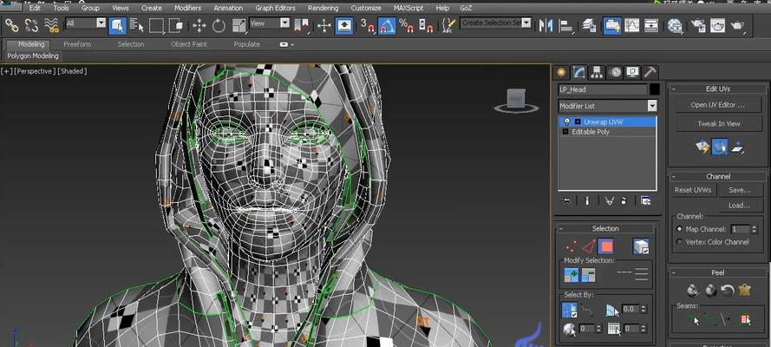
Task: Click the Channel Load button
Action: coord(740,206)
